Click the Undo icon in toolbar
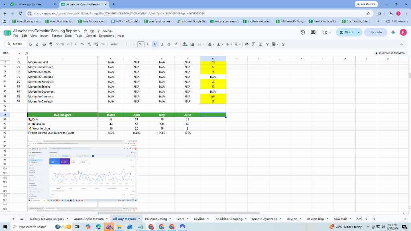The width and height of the screenshot is (411, 231). [31, 44]
